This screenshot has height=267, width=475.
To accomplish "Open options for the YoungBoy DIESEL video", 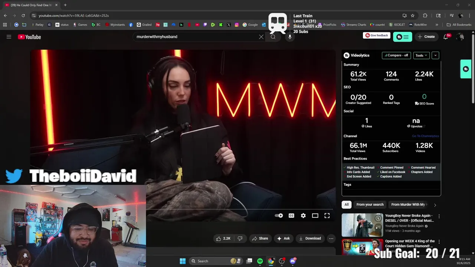I will point(439,216).
